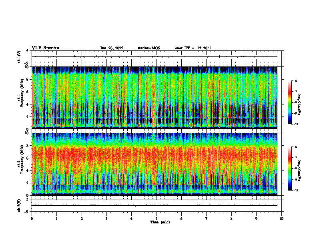
Task: Click time axis tick label "8"
Action: coord(231,219)
